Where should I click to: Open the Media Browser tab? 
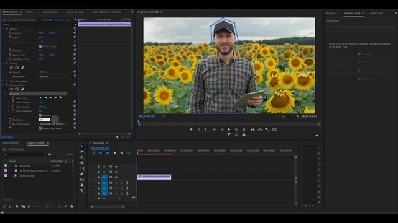pyautogui.click(x=11, y=143)
